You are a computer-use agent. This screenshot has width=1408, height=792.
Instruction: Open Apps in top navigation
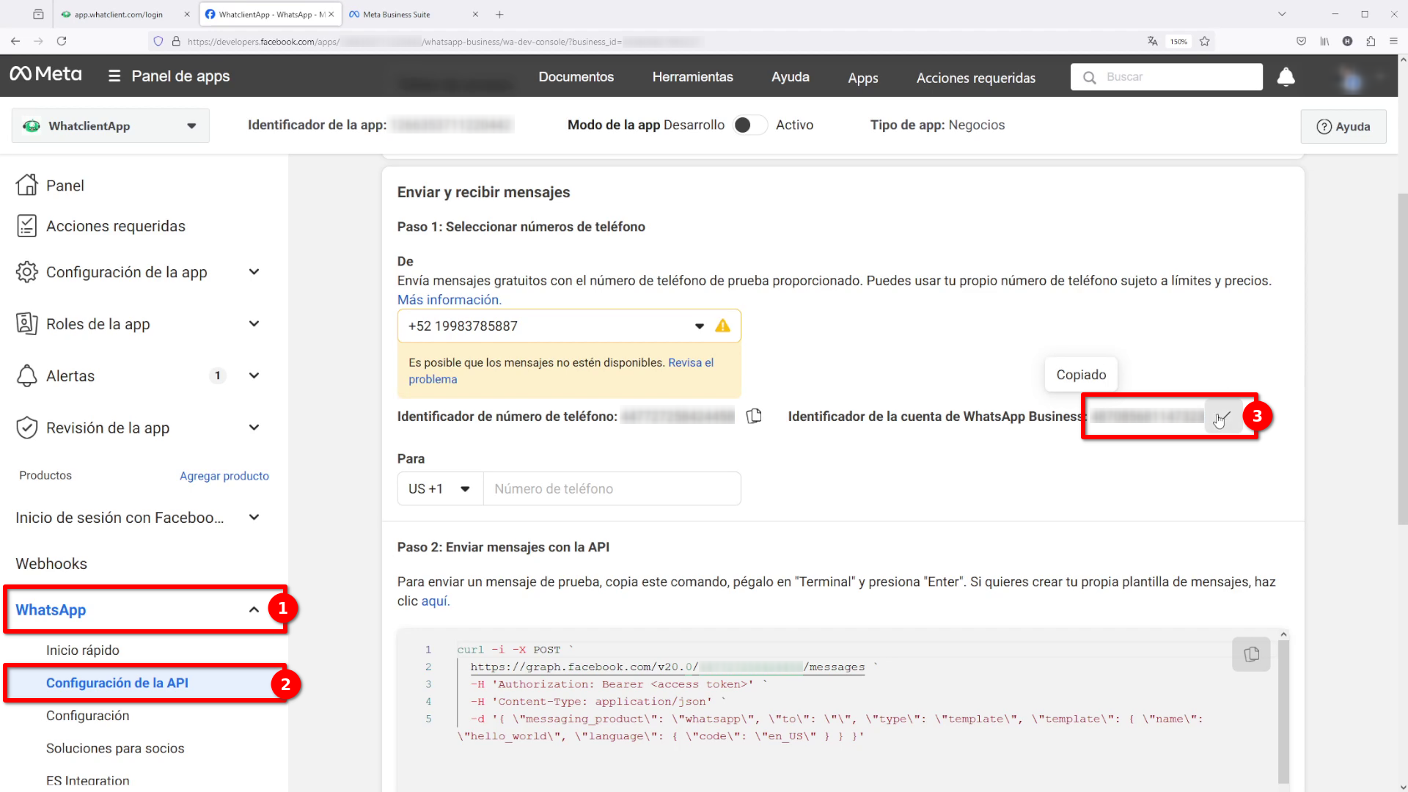862,78
